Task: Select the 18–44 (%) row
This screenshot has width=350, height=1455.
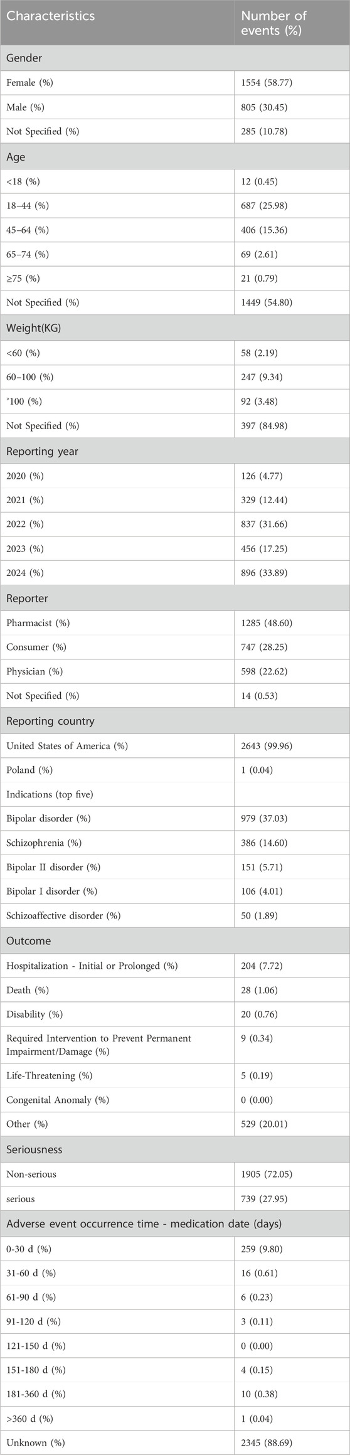Action: (x=175, y=206)
